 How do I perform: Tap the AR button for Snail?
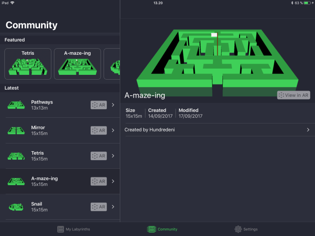tap(99, 206)
